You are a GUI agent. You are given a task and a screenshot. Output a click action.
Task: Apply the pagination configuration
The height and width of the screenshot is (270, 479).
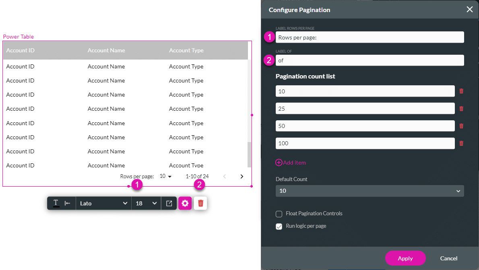point(405,258)
